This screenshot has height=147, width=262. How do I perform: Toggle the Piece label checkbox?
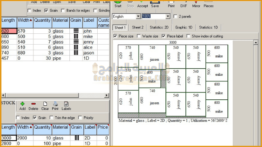[x=164, y=36]
